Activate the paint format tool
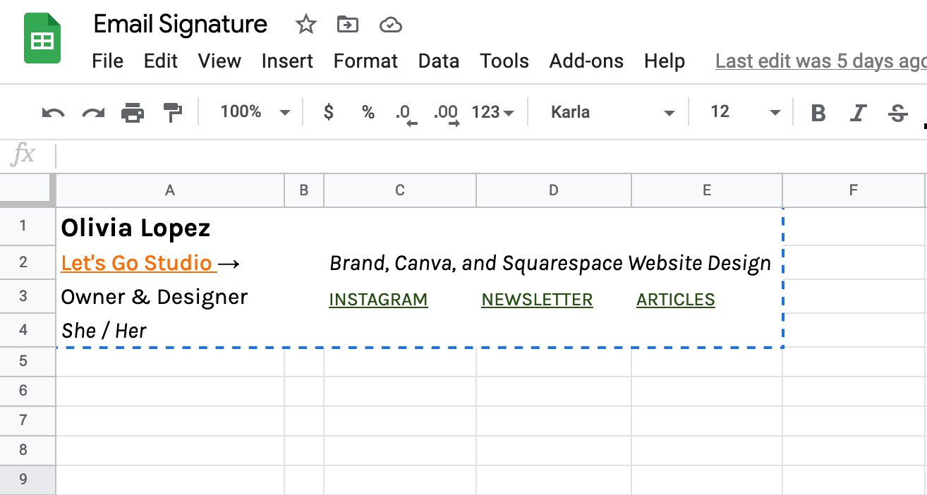This screenshot has width=927, height=495. (x=172, y=112)
